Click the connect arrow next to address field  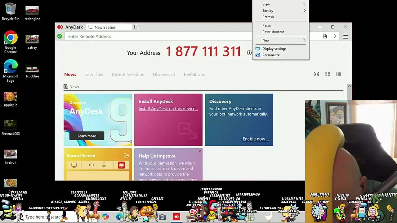coord(334,37)
